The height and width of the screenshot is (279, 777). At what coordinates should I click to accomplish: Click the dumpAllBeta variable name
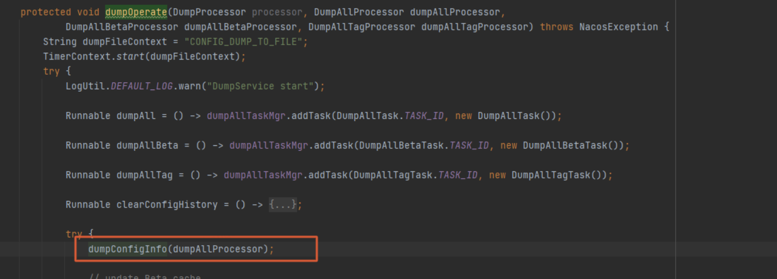pos(147,145)
